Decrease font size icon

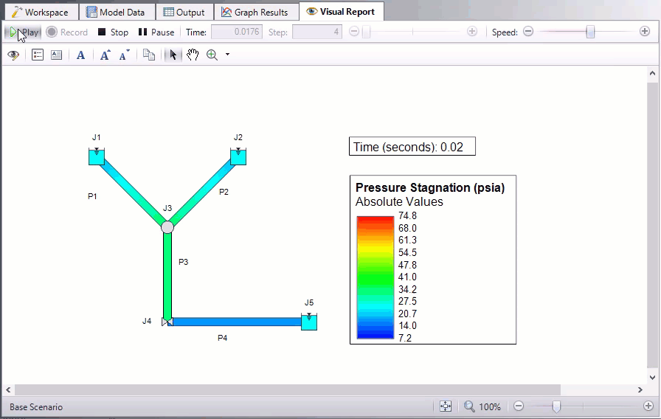click(x=125, y=55)
